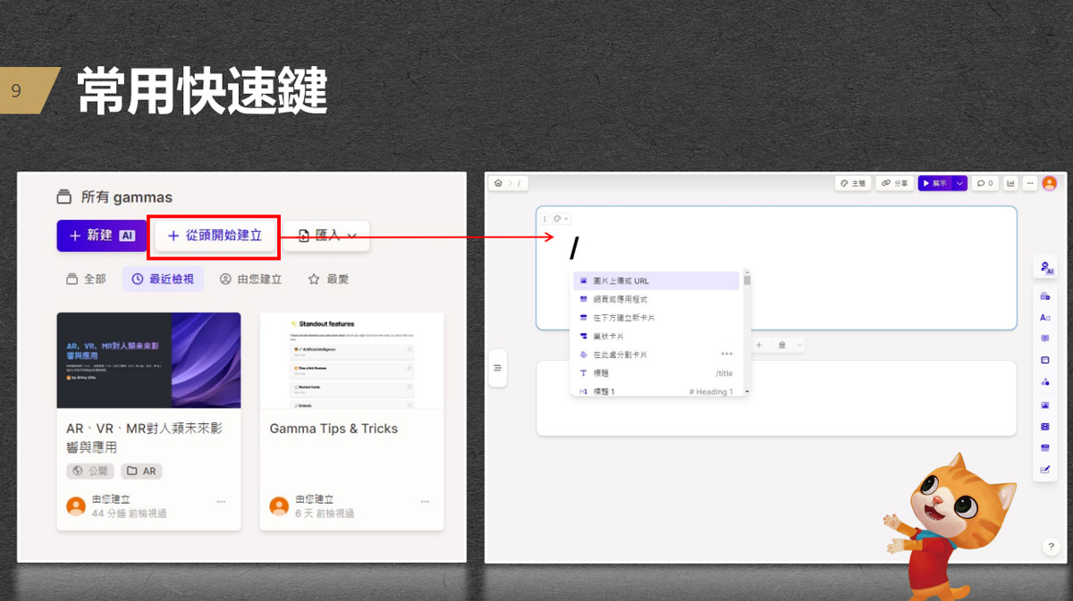Viewport: 1073px width, 601px height.
Task: Click '6 天 前檢視過' text
Action: pos(325,513)
